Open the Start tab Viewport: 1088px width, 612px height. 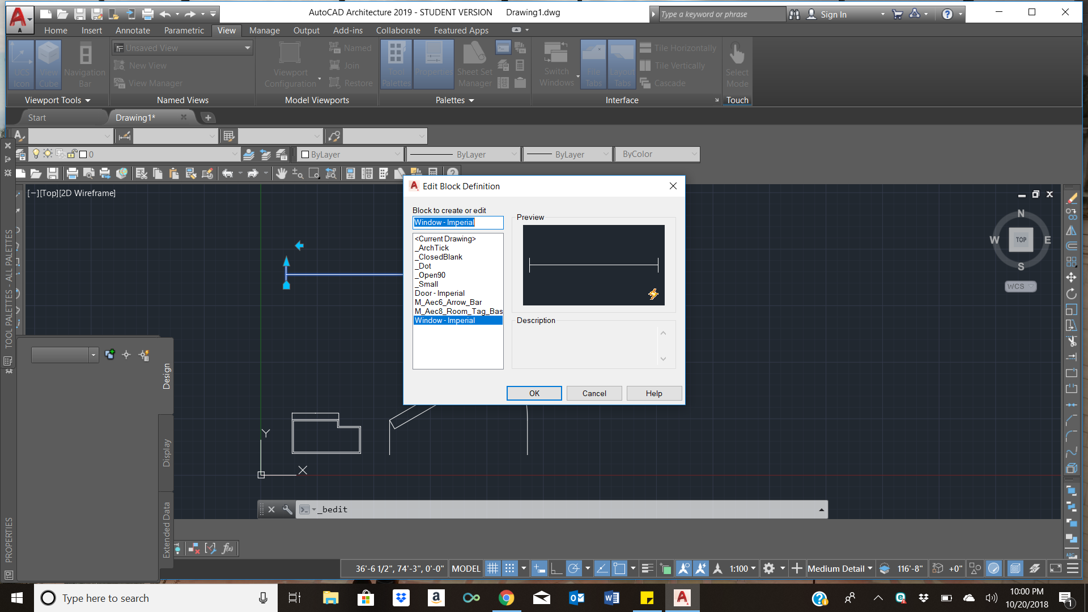pyautogui.click(x=37, y=117)
